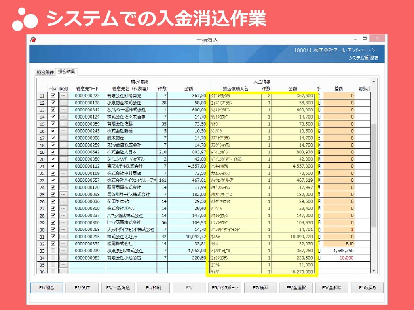Click the F10/戻る back button

pos(367,288)
